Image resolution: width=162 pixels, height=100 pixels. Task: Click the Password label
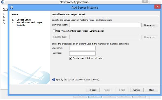click(57, 53)
